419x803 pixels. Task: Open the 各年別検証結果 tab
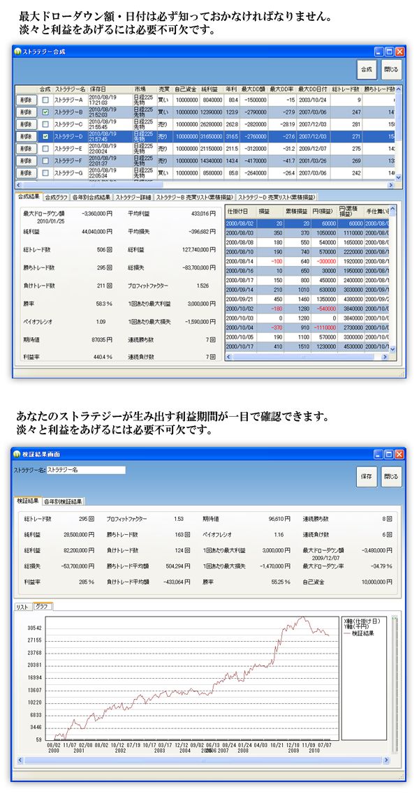point(64,501)
